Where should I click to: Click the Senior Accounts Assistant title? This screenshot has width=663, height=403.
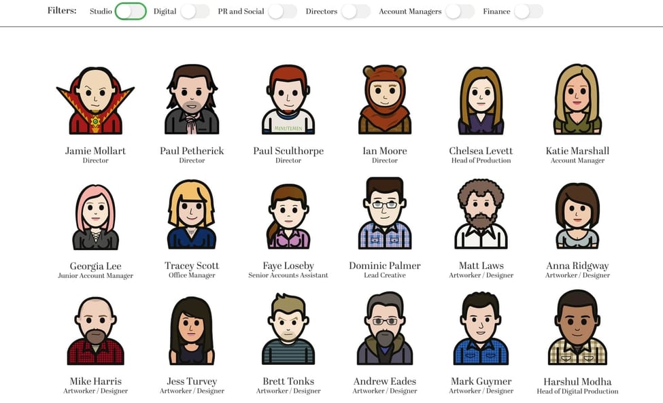tap(288, 275)
